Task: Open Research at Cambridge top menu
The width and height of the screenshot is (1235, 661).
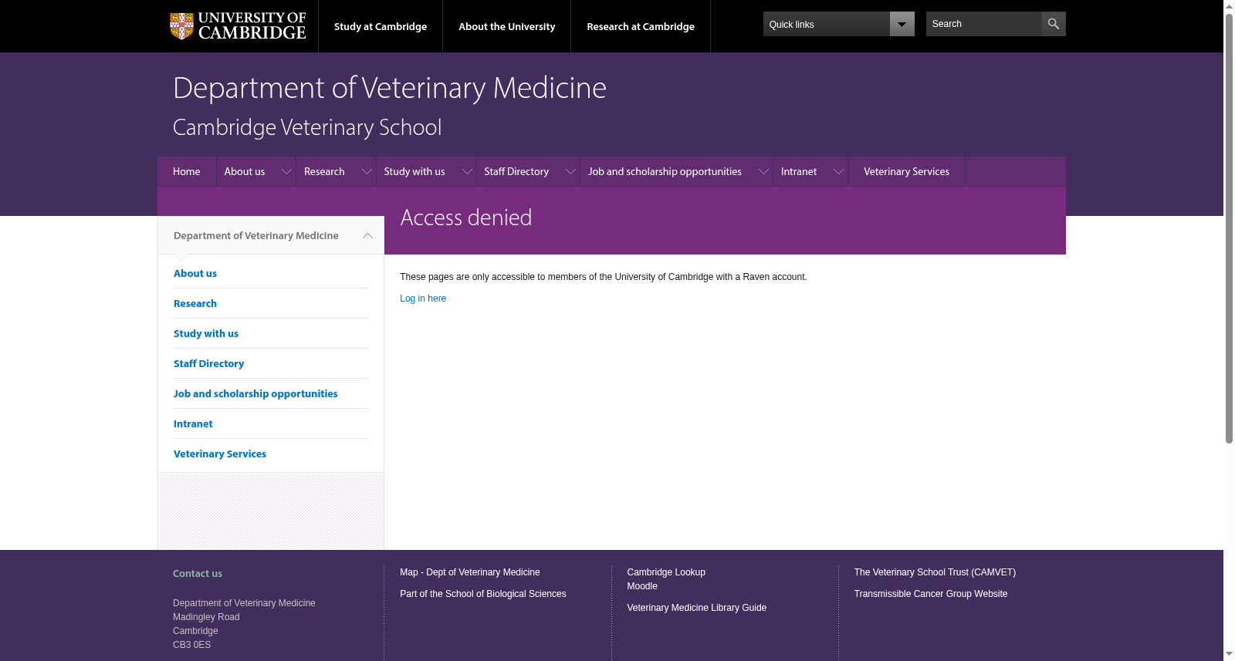Action: 641,26
